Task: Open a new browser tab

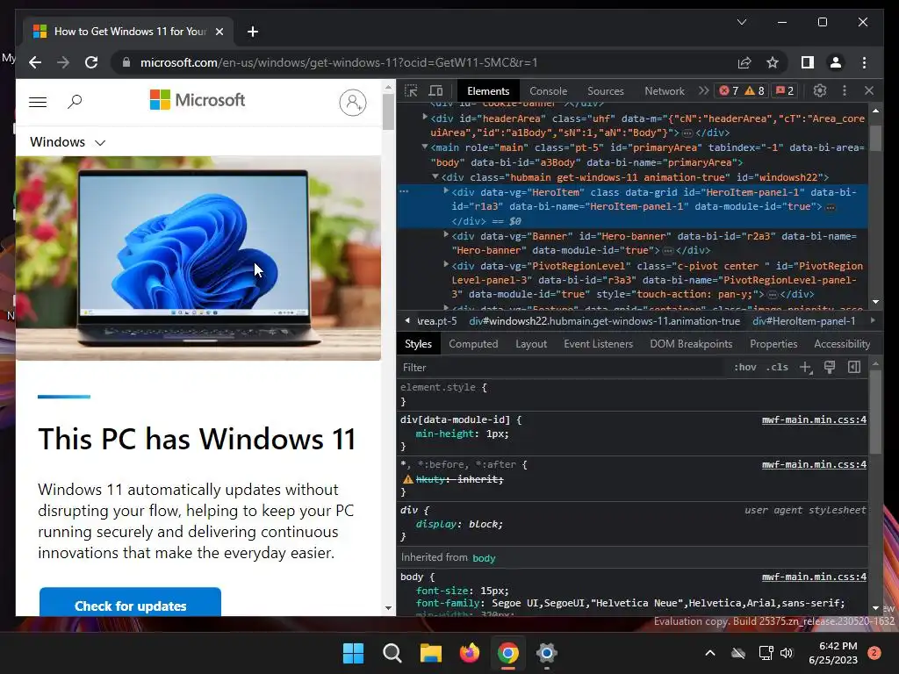Action: [x=252, y=32]
